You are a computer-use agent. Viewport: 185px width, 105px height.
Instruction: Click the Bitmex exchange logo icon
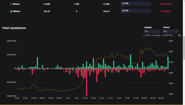click(11, 4)
